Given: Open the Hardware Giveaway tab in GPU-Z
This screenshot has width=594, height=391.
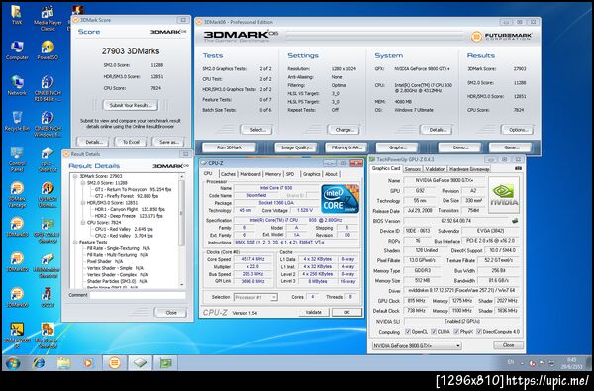Looking at the screenshot, I should pos(469,169).
